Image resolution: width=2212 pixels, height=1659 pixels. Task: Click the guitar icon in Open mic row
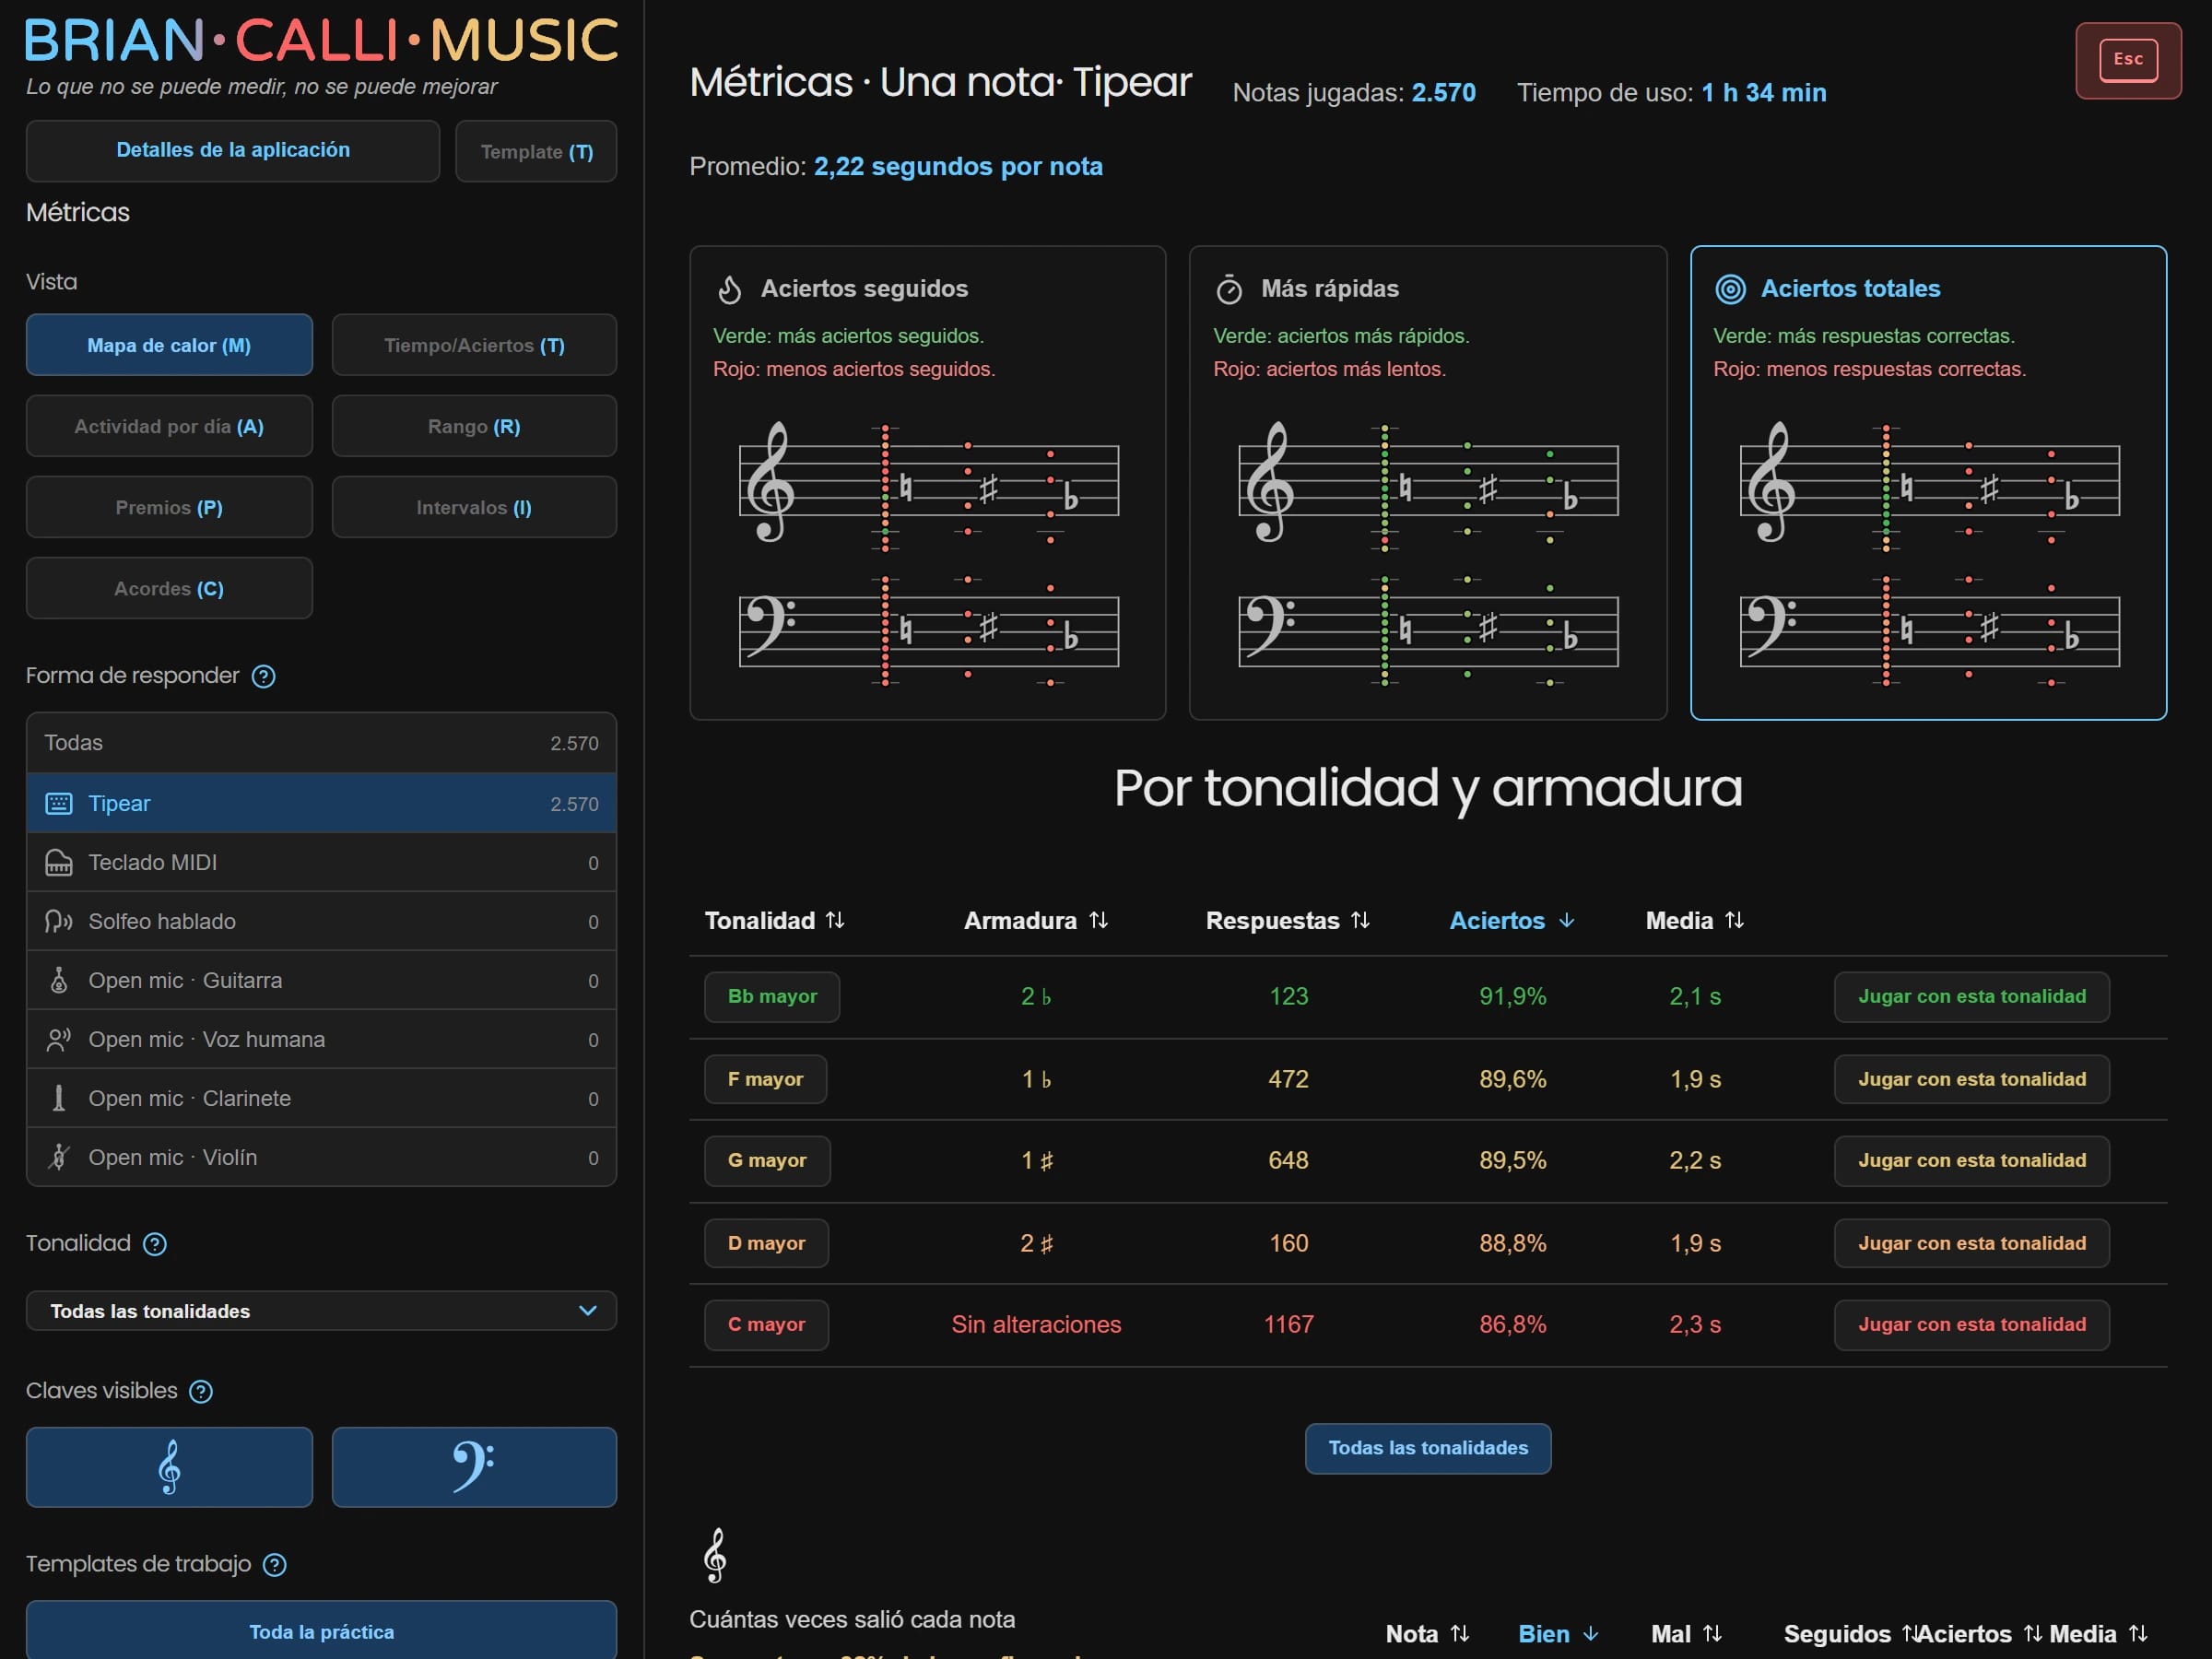pyautogui.click(x=59, y=981)
